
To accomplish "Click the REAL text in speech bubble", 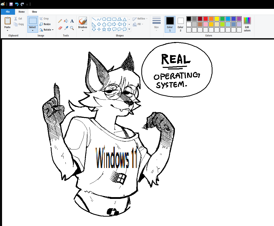I will pyautogui.click(x=176, y=59).
